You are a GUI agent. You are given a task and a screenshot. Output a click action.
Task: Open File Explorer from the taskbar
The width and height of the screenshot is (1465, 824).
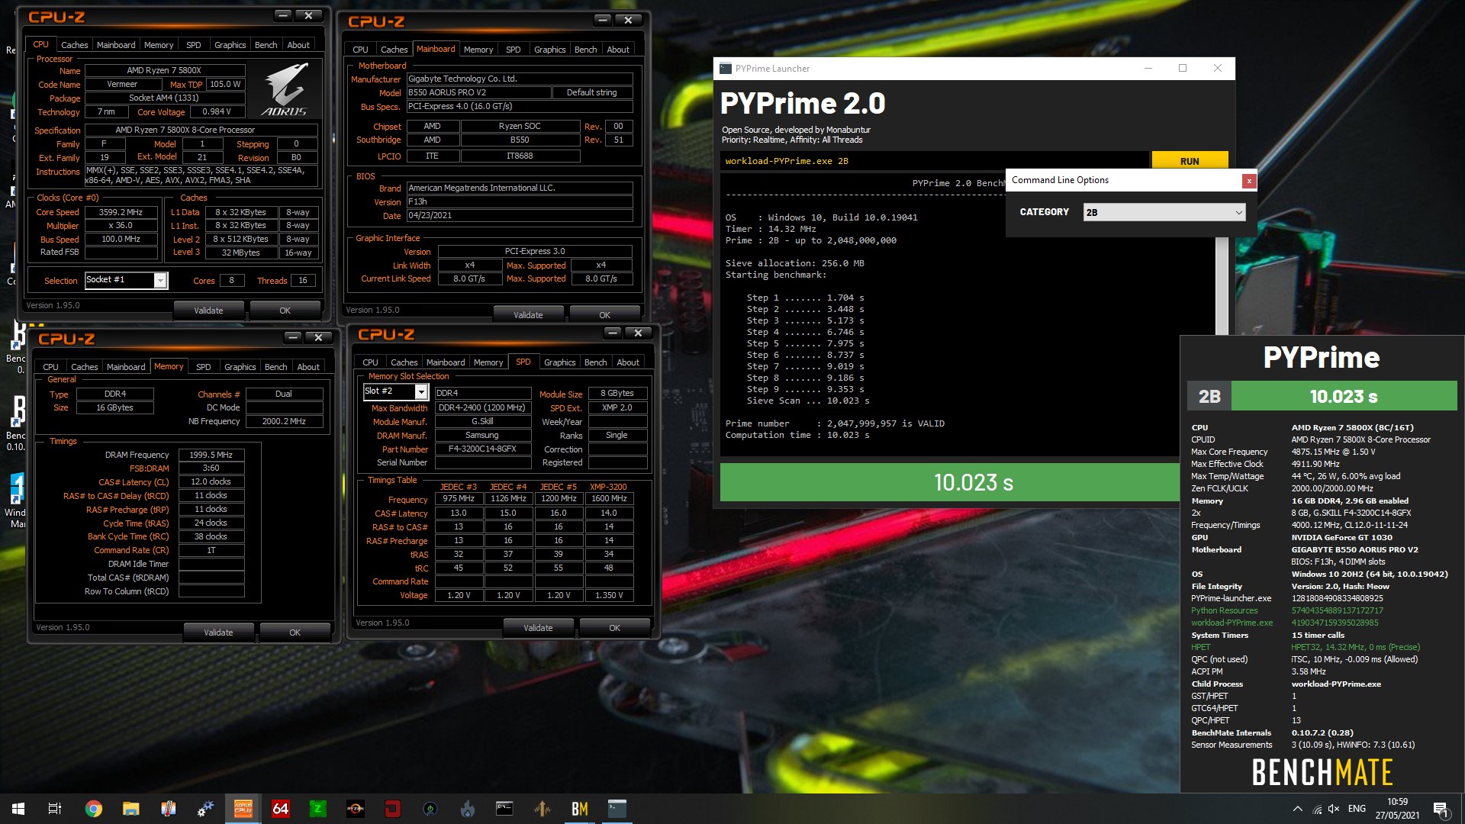pyautogui.click(x=130, y=809)
